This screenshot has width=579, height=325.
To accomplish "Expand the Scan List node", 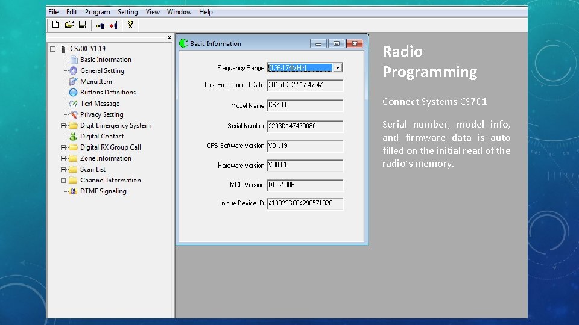I will 63,170.
